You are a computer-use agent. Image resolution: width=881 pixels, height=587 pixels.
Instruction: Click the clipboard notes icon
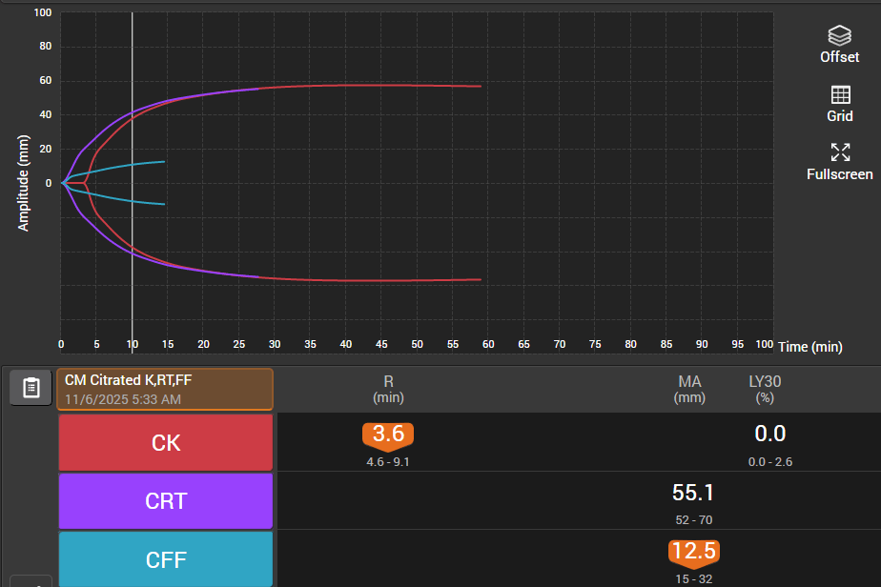click(31, 388)
